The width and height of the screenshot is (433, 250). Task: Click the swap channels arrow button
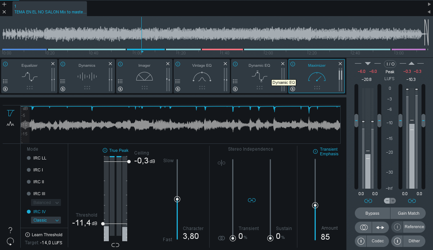pos(380,227)
